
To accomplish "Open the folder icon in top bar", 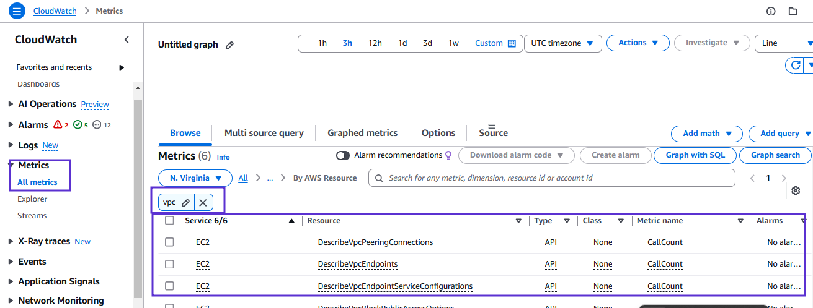I will point(793,11).
